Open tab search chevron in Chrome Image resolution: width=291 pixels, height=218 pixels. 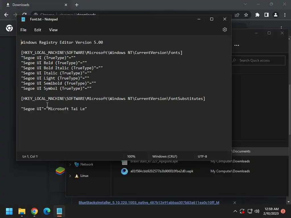click(x=245, y=4)
